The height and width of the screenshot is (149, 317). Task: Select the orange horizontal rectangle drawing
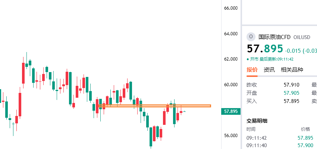point(155,106)
